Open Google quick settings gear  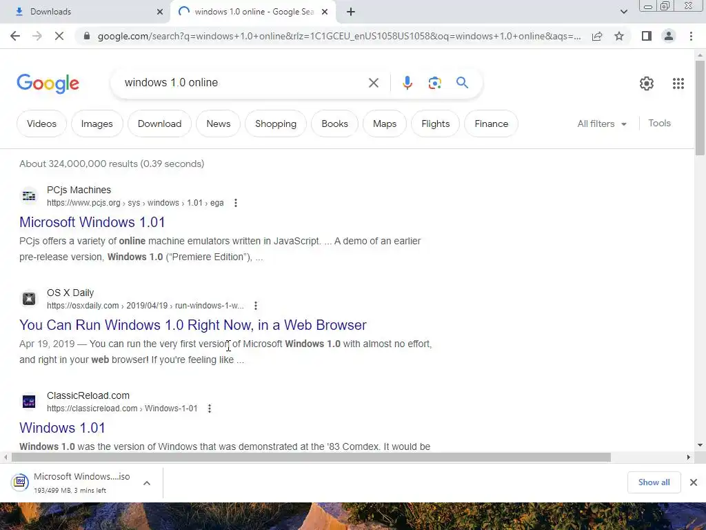point(647,84)
